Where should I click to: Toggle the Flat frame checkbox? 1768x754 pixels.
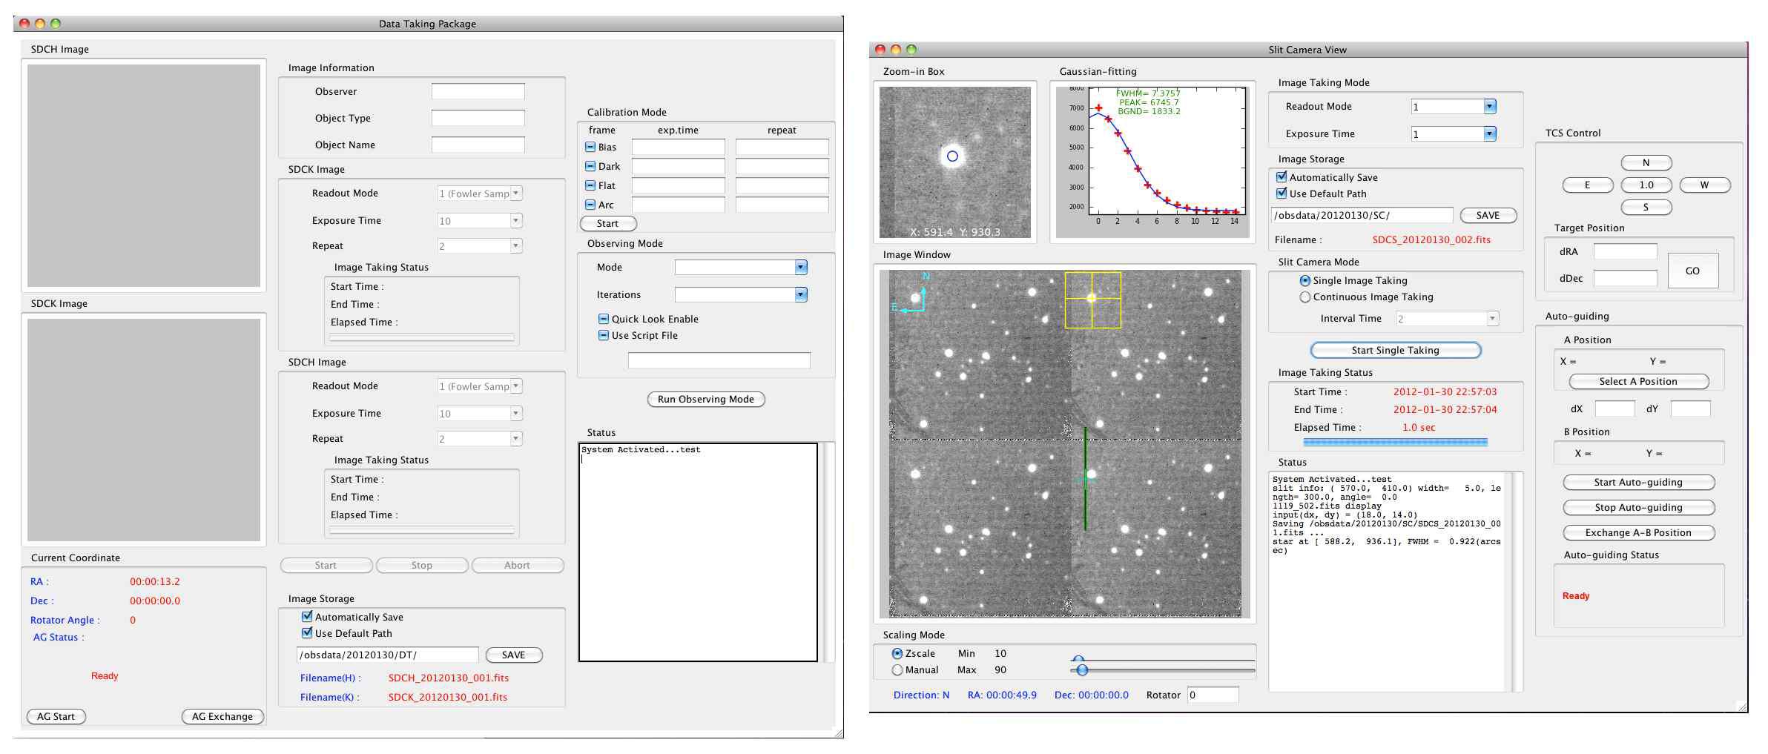coord(590,185)
